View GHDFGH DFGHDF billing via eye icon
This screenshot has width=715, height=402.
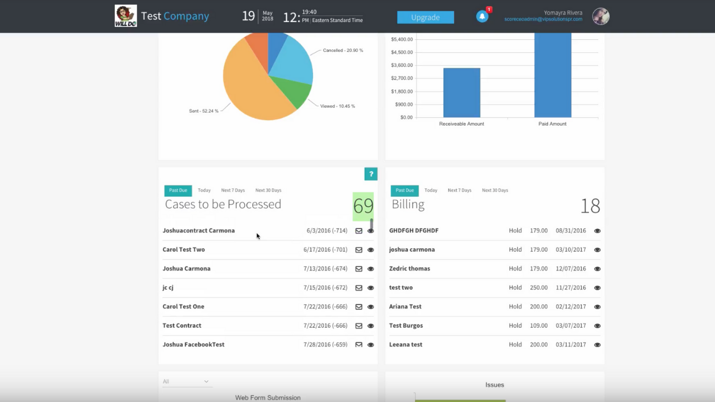[x=597, y=231]
